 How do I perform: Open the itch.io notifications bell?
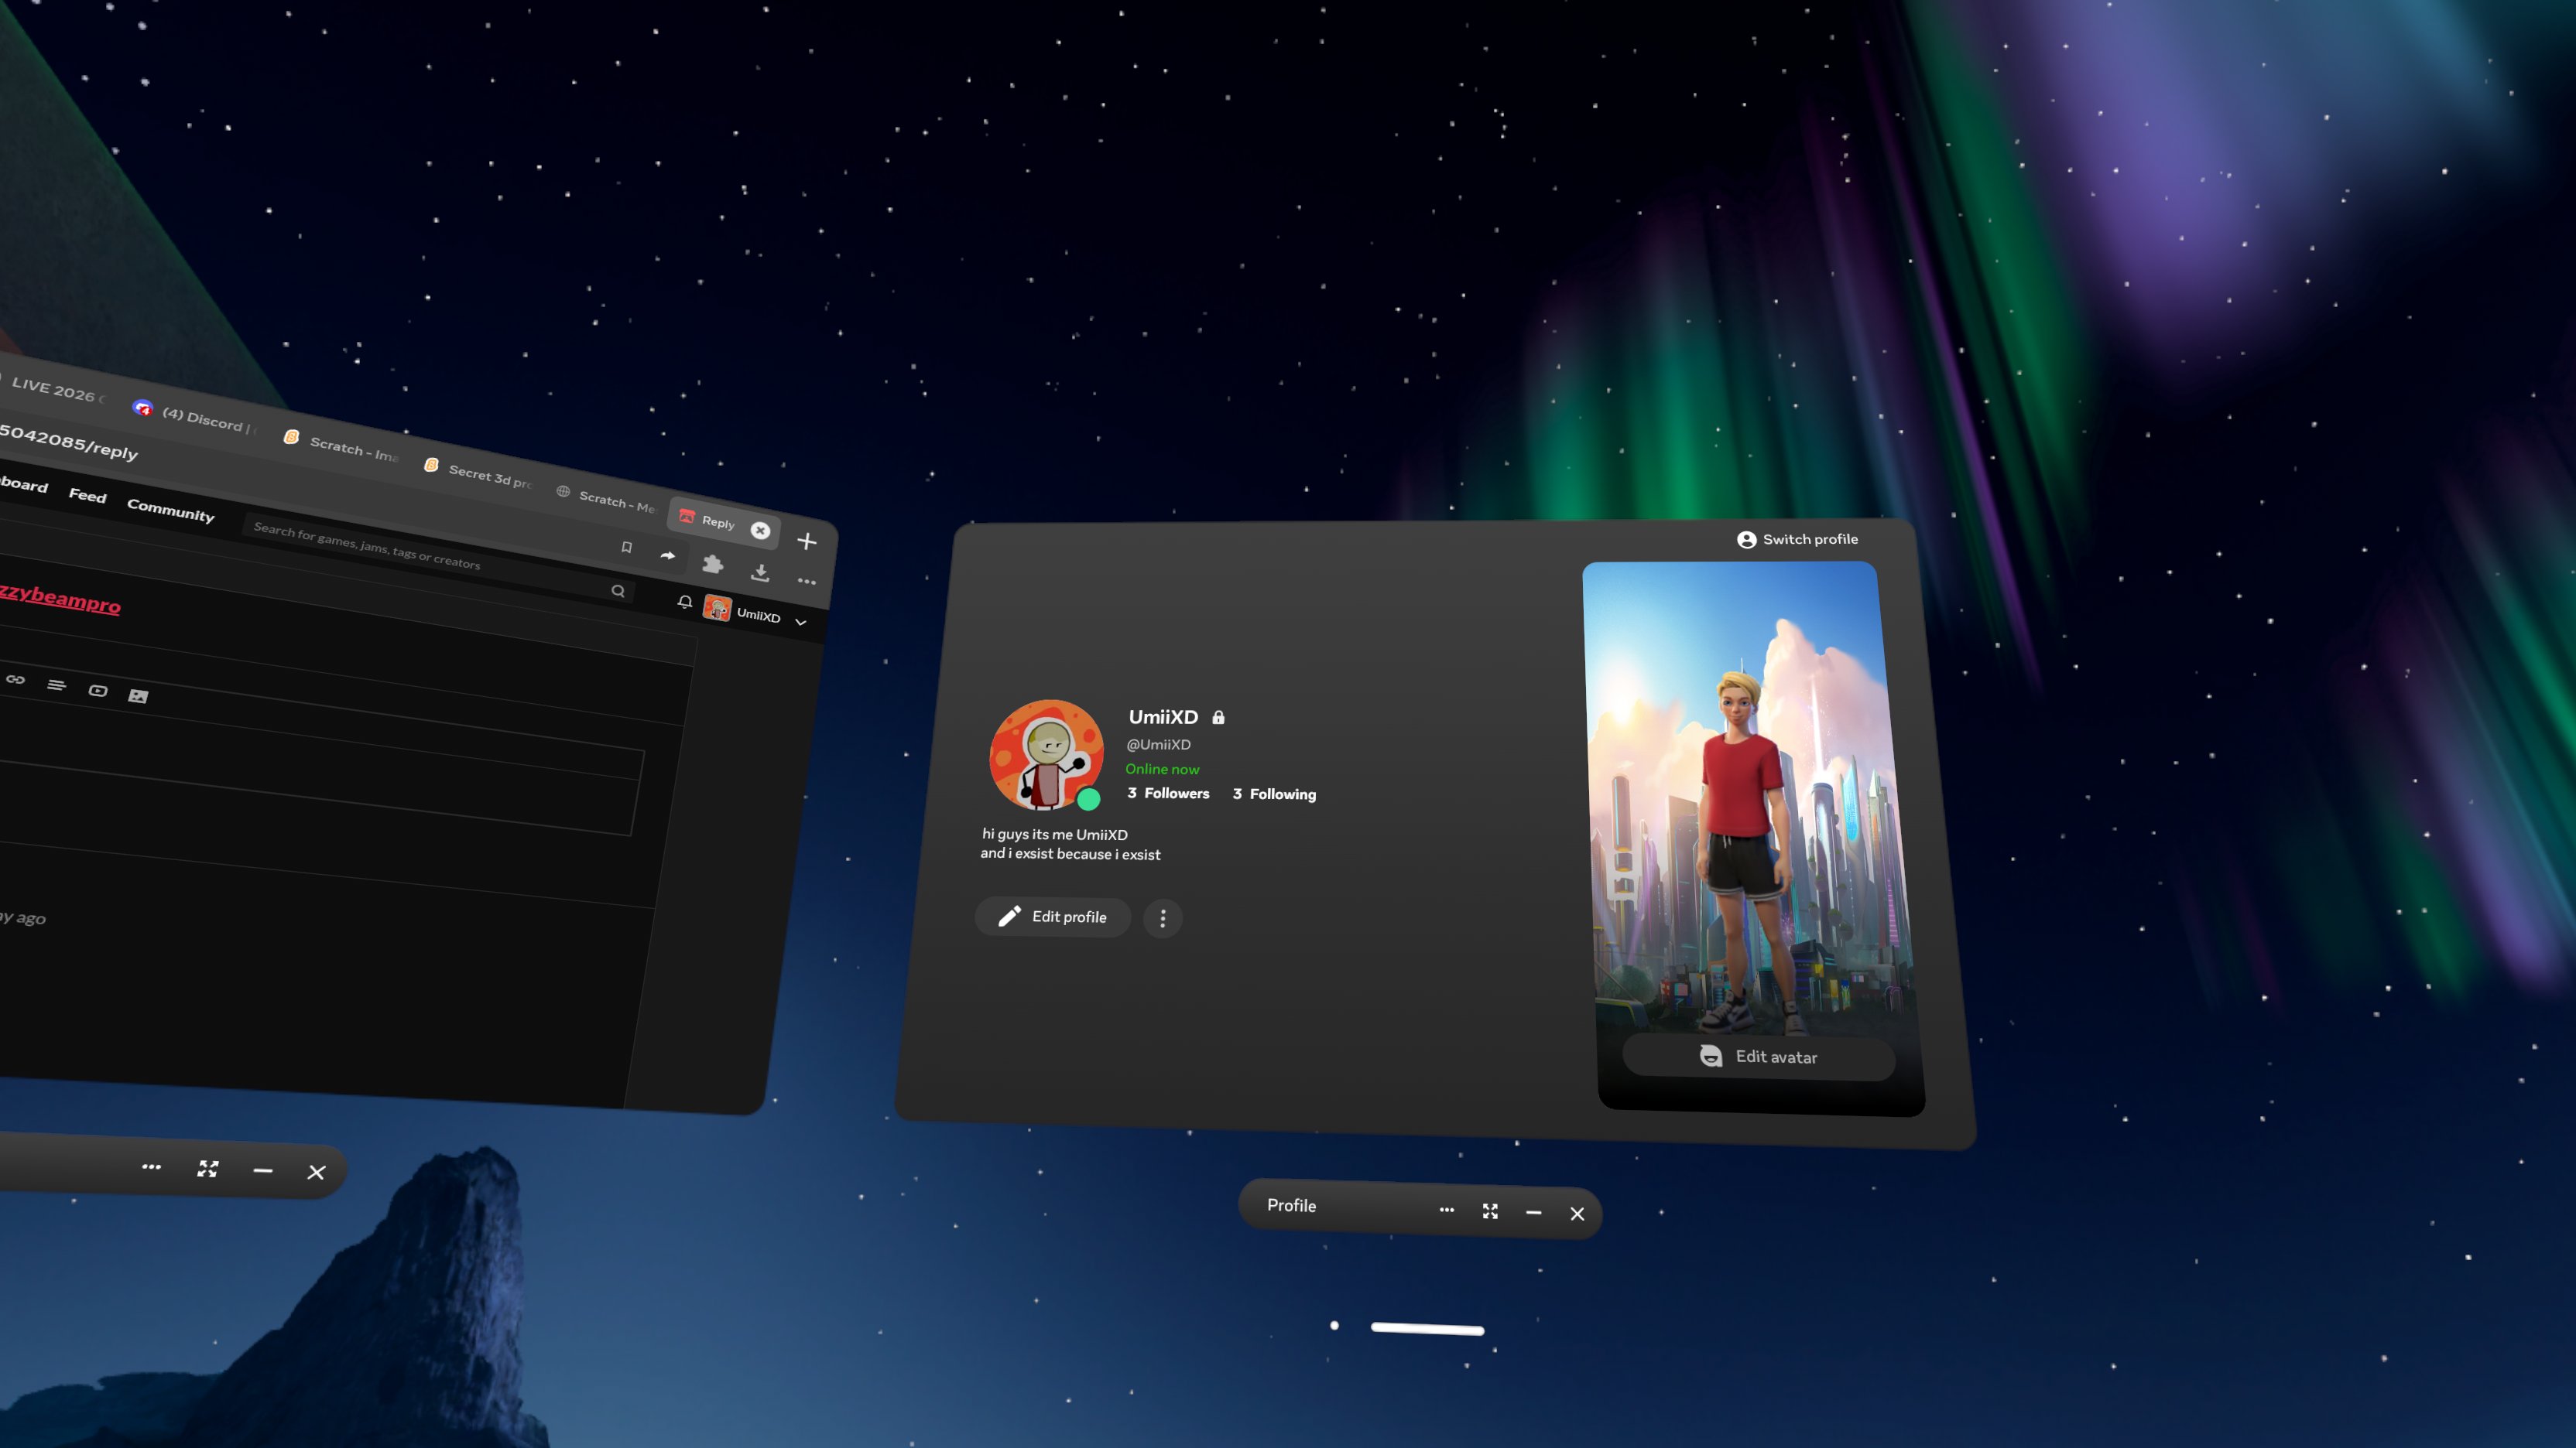click(x=684, y=602)
